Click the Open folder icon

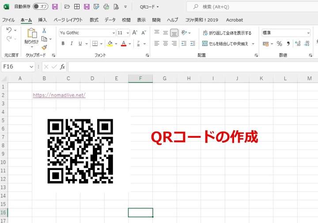click(67, 7)
